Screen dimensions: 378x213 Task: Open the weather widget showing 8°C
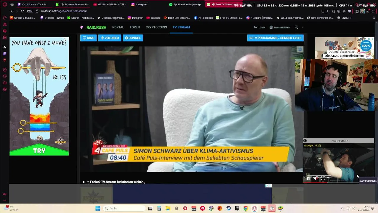click(11, 208)
